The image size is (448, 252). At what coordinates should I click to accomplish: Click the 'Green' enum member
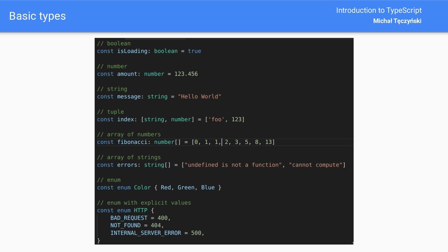click(x=186, y=188)
